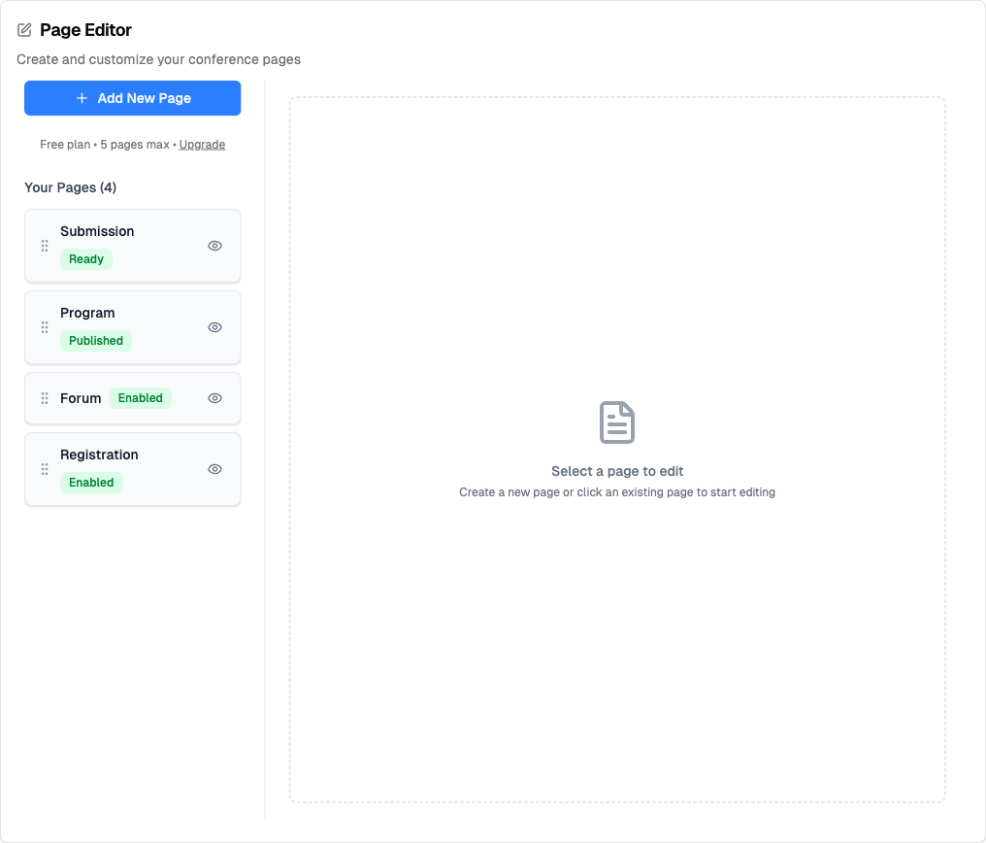Grab the Submission page drag handle

pyautogui.click(x=45, y=246)
